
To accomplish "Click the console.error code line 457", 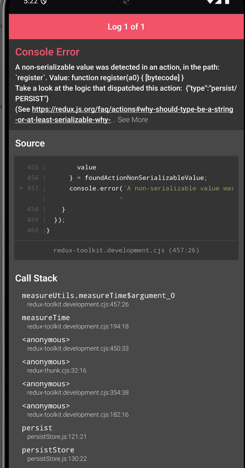I will [151, 188].
